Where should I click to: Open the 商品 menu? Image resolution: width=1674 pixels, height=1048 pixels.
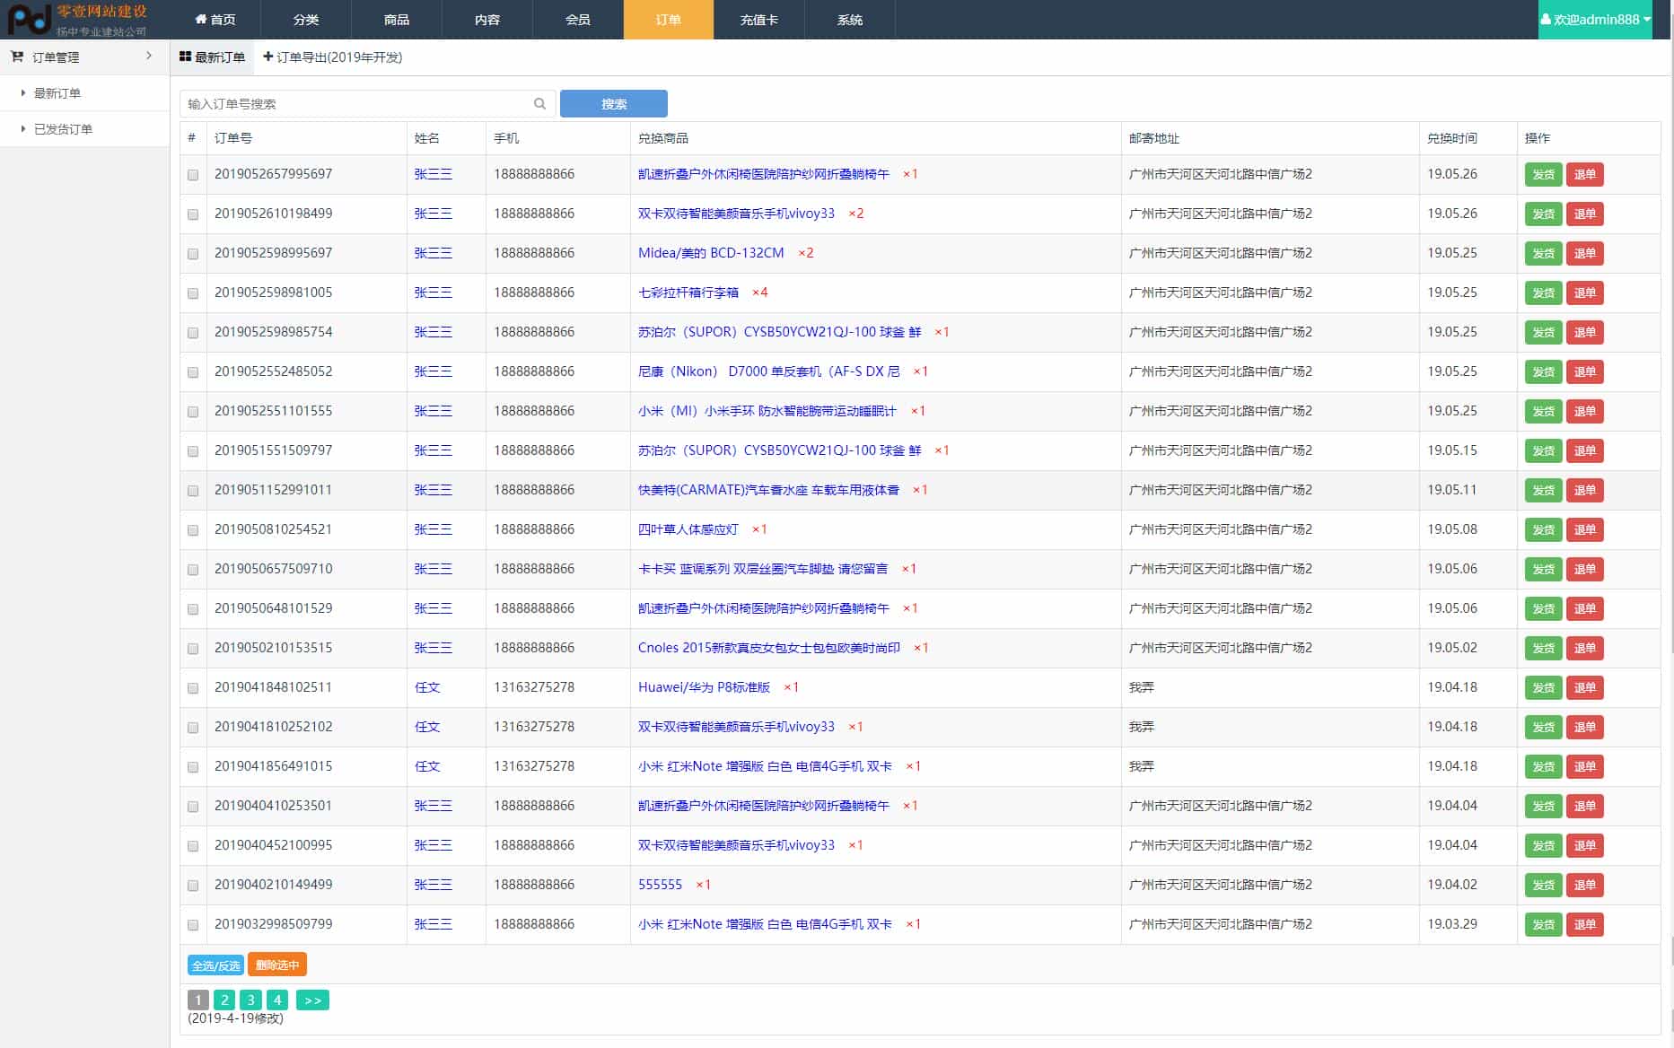coord(397,19)
